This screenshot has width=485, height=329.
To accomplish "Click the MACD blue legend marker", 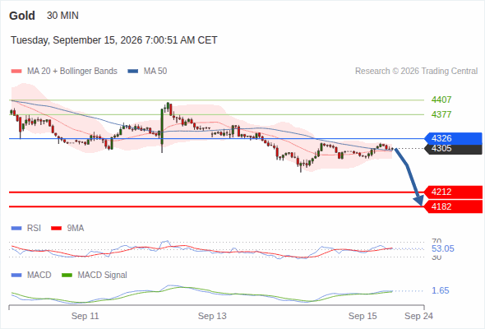I will pyautogui.click(x=16, y=276).
